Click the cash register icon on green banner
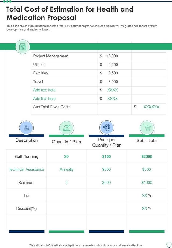The image size is (172, 248). click(23, 47)
